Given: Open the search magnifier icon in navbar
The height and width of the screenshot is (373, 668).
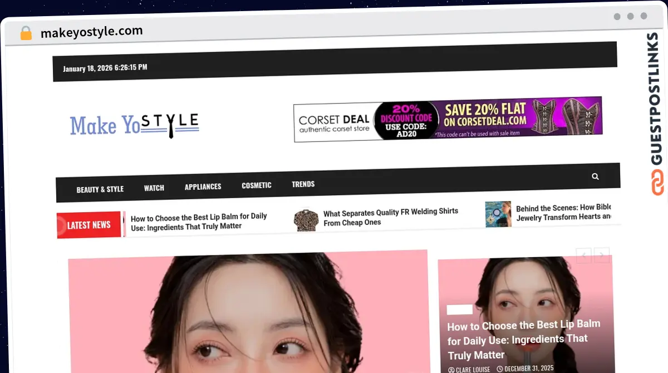Looking at the screenshot, I should point(595,176).
